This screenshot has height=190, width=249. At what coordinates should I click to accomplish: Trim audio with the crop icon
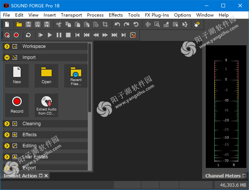105,24
